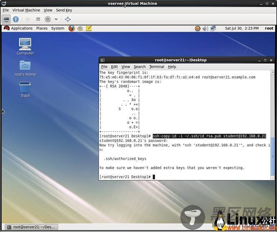Image resolution: width=277 pixels, height=232 pixels.
Task: Open the volume control speaker icon
Action: tap(205, 28)
